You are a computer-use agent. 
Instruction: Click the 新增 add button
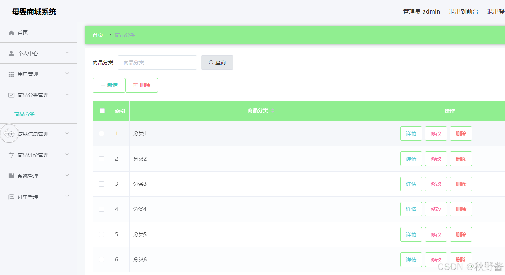[x=109, y=85]
